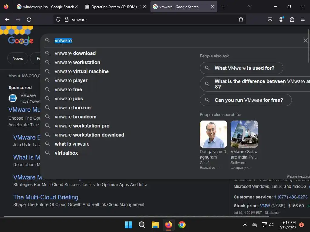
Task: Open the Firefox hamburger menu
Action: pyautogui.click(x=302, y=20)
